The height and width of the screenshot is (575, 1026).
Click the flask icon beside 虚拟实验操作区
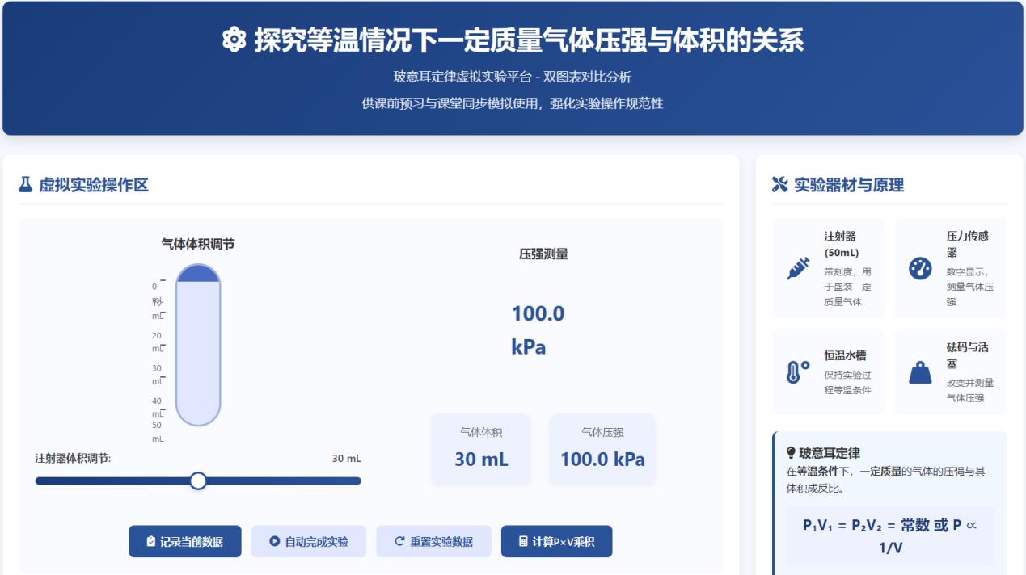tap(26, 185)
